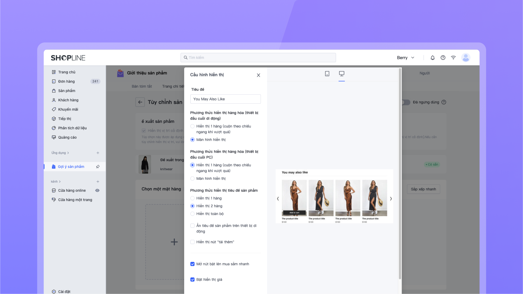Click the wifi status icon in header

tap(453, 58)
